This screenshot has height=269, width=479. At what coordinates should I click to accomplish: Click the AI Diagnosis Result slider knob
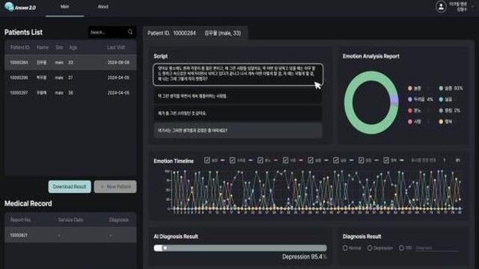165,248
